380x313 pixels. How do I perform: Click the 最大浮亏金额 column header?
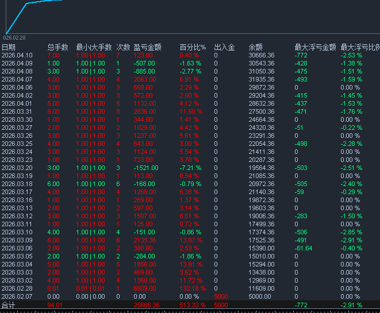tap(315, 47)
